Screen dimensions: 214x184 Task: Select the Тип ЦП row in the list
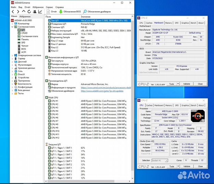point(55,20)
